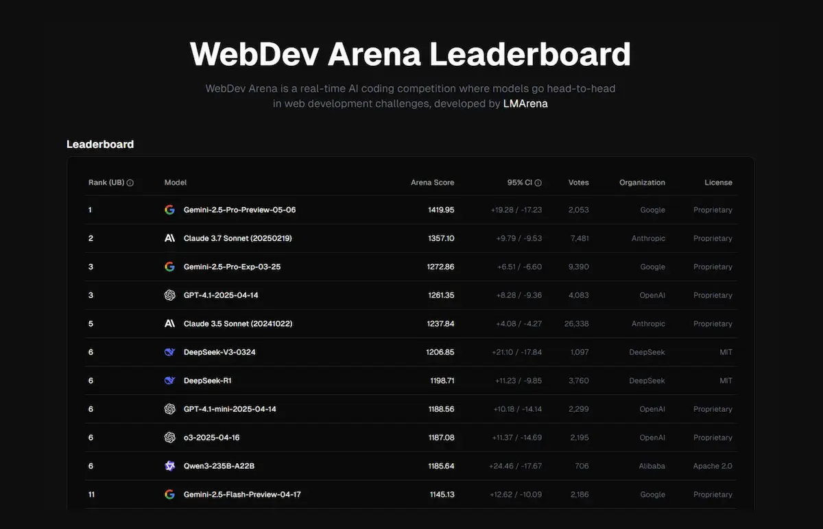
Task: Click the arena score 1272.86
Action: [440, 267]
